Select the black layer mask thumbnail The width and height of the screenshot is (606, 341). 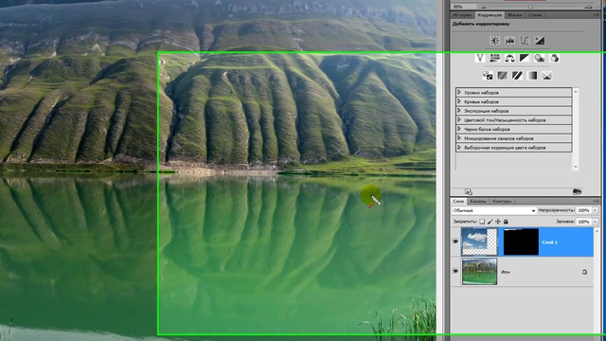521,242
